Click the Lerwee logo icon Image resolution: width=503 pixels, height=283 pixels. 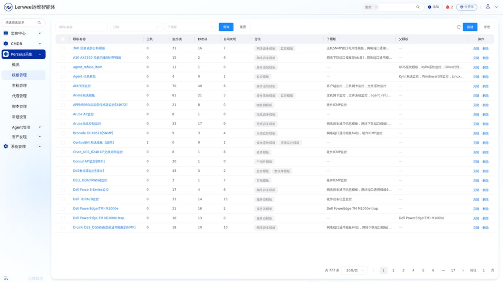click(8, 7)
